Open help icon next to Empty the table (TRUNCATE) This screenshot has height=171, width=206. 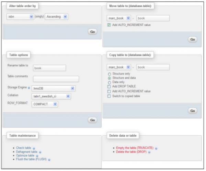(156, 148)
